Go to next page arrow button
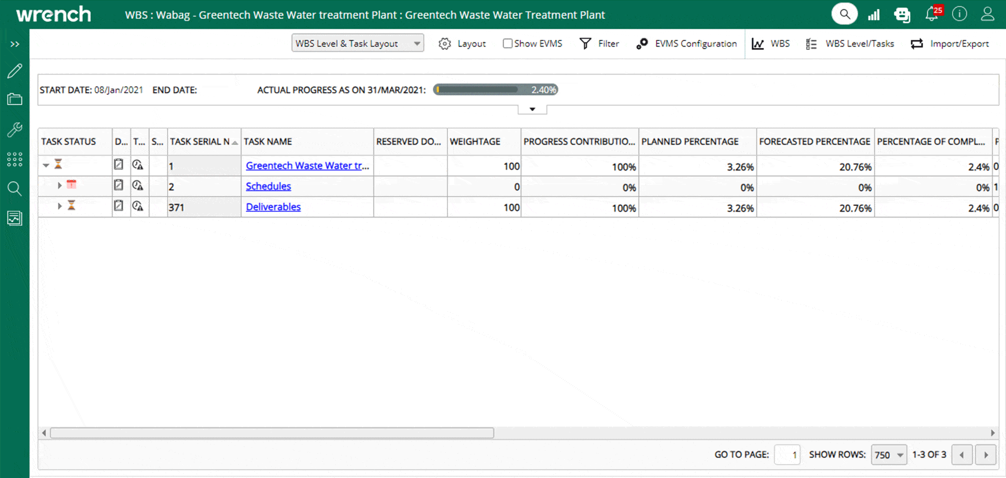Screen dimensions: 1006x478 tap(986, 454)
